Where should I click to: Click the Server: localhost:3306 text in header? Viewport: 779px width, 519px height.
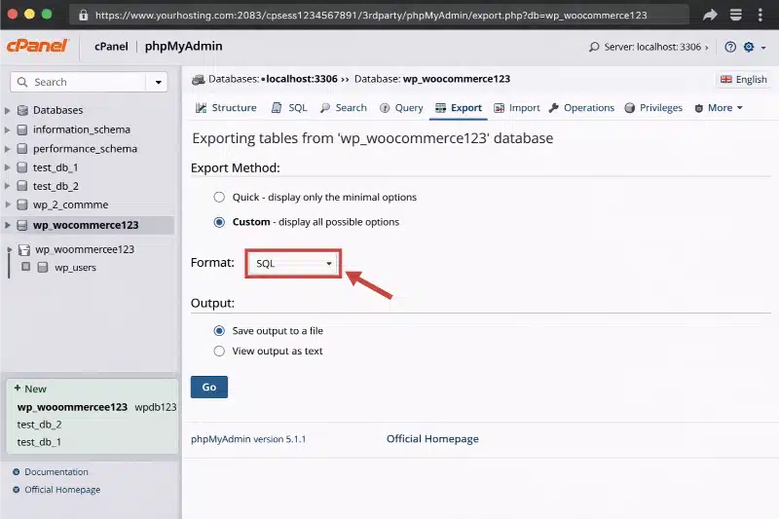[652, 47]
